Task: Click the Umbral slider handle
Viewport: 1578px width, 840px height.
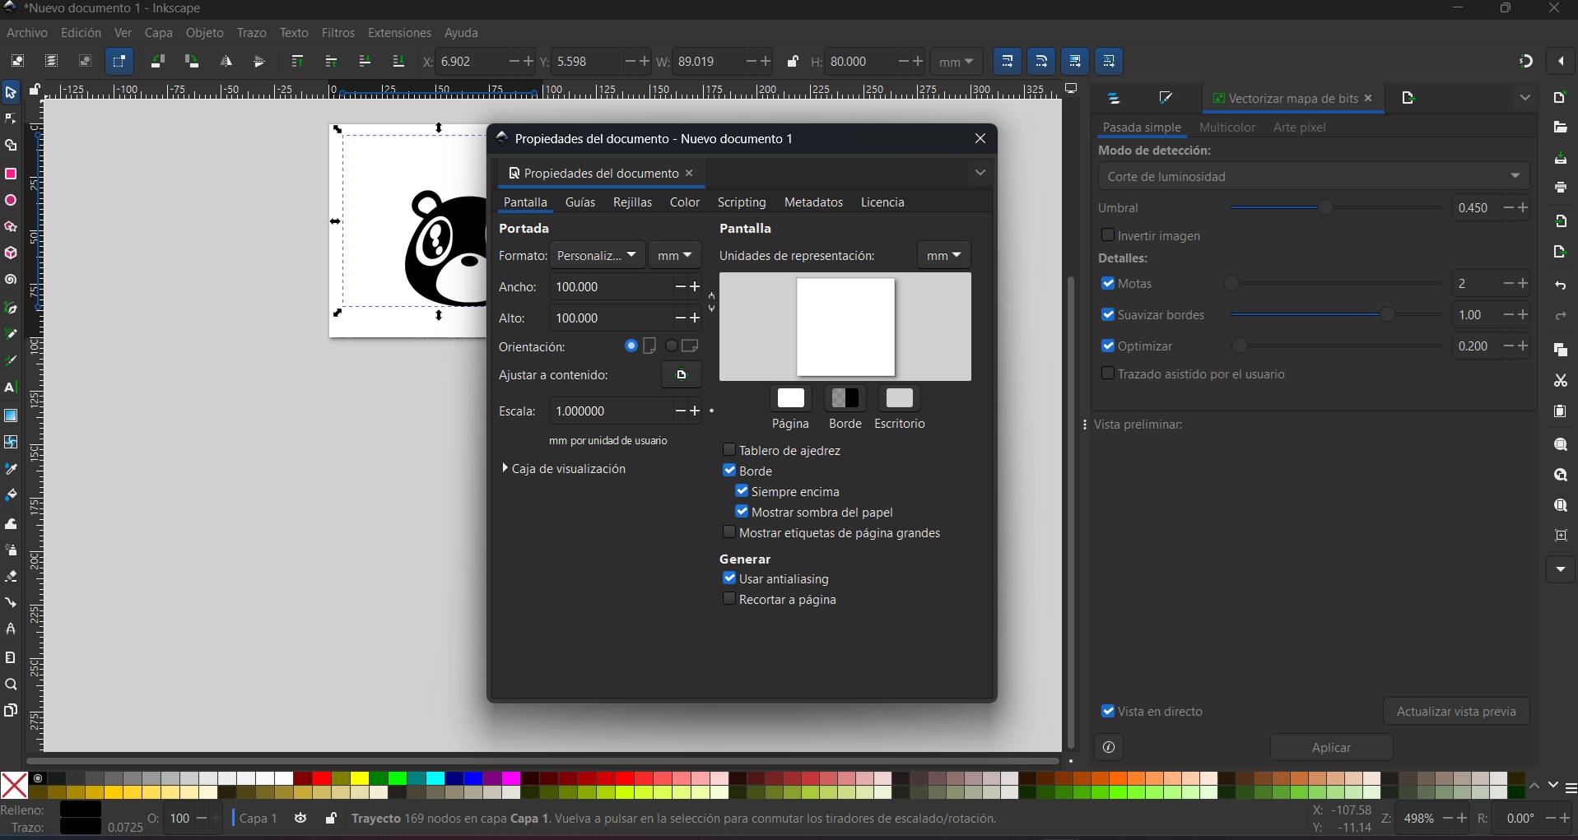Action: pos(1324,208)
